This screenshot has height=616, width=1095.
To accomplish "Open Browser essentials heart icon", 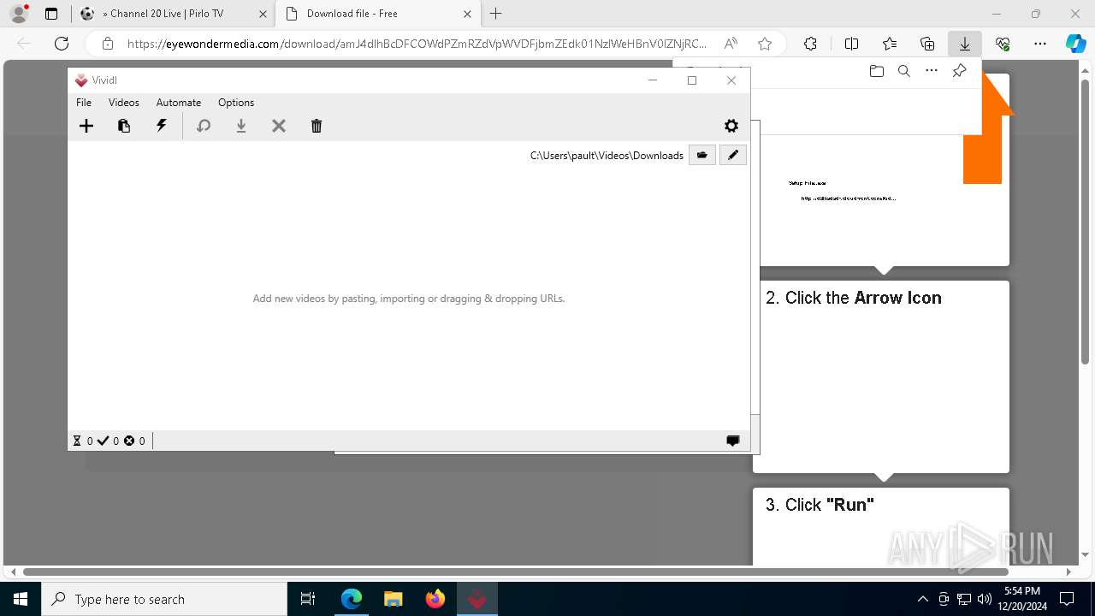I will click(1003, 44).
